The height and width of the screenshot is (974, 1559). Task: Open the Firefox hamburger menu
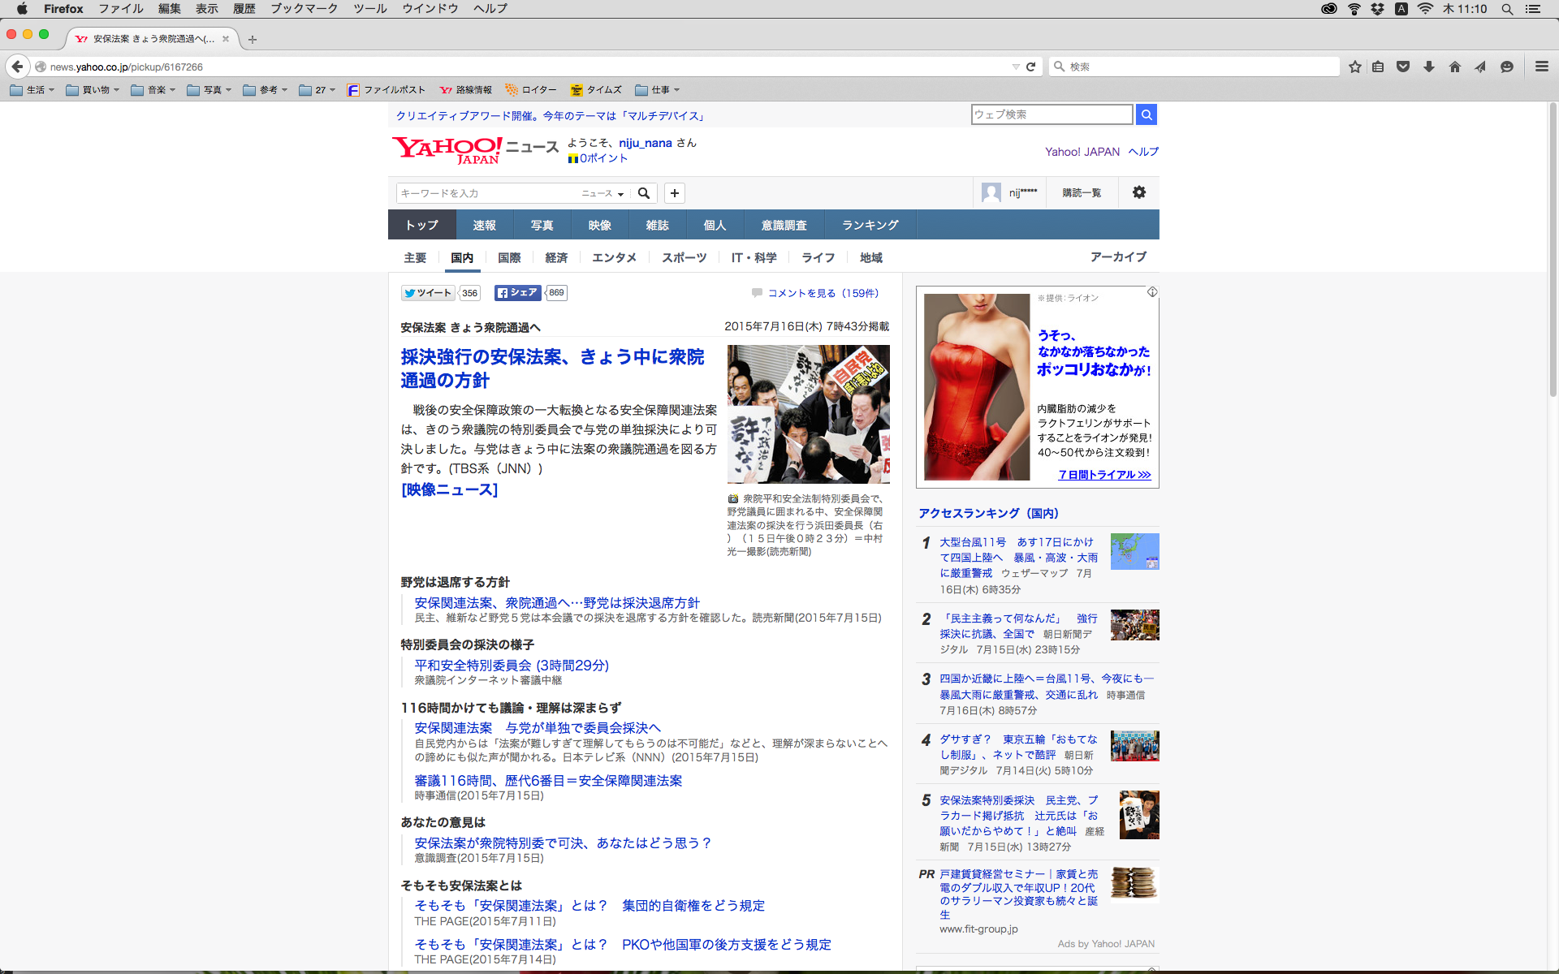point(1541,67)
